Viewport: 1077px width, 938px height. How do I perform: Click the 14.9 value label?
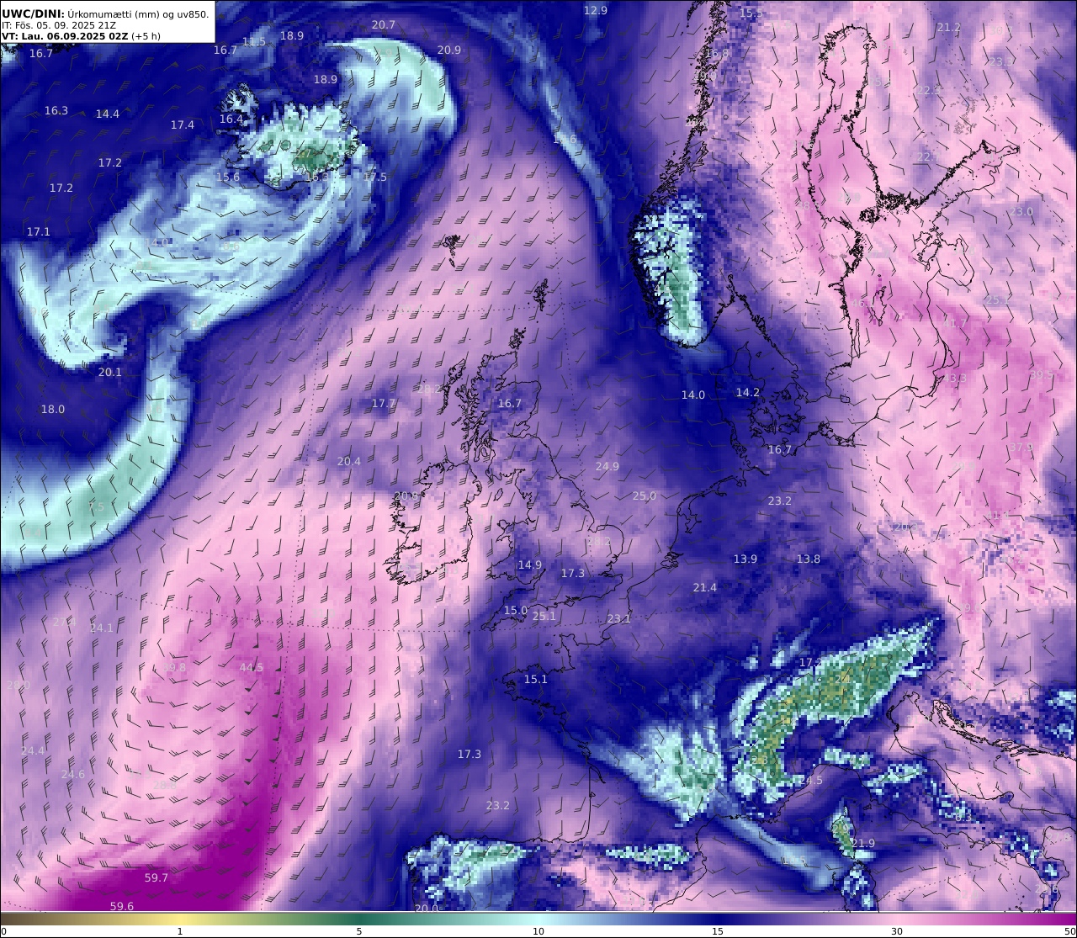pos(530,564)
